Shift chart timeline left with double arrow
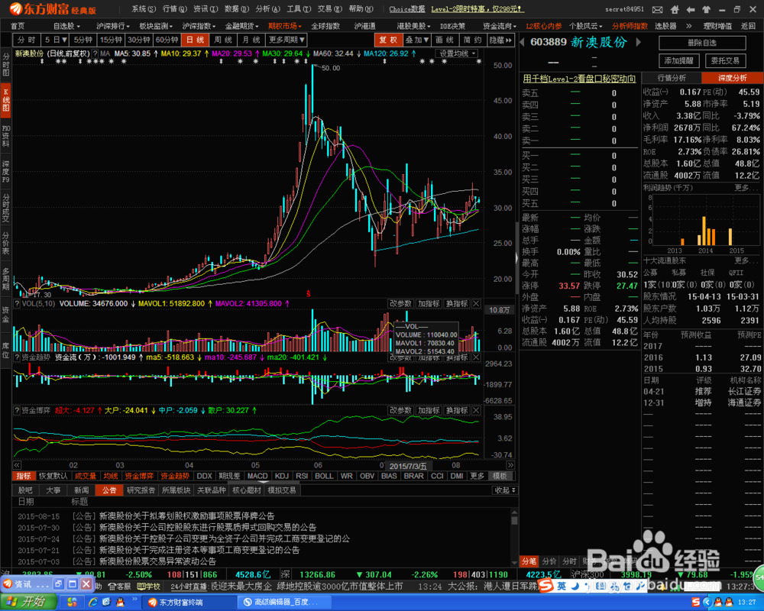The image size is (764, 611). (x=17, y=465)
